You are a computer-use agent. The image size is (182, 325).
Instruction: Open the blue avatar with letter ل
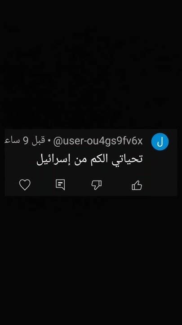point(160,142)
